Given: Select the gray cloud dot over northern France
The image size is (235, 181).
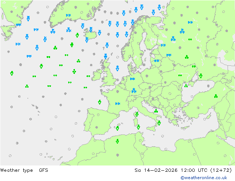Looking at the screenshot, I should click(118, 92).
